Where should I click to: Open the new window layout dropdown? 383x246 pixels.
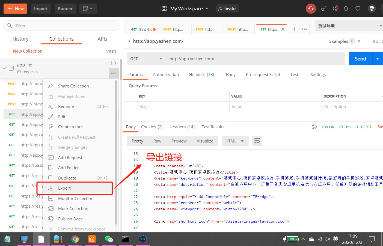88,8
